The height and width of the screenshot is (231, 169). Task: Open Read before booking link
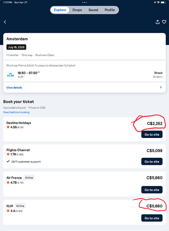click(x=16, y=112)
